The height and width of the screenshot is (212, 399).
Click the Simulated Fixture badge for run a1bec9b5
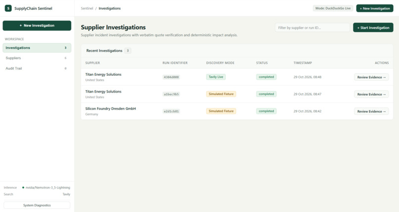point(221,94)
